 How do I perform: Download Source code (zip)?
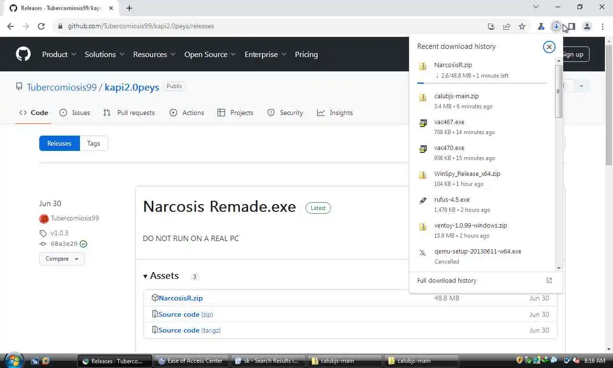[186, 314]
